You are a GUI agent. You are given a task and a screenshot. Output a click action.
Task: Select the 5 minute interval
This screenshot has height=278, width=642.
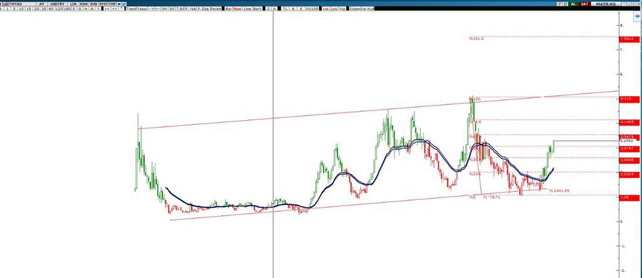[14, 9]
